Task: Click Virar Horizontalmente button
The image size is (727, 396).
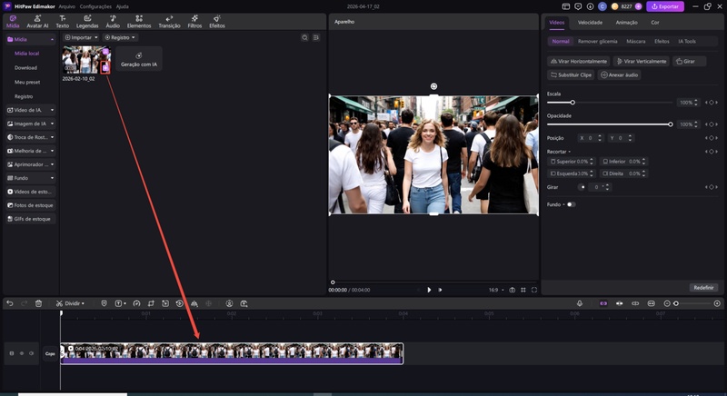Action: pos(578,61)
